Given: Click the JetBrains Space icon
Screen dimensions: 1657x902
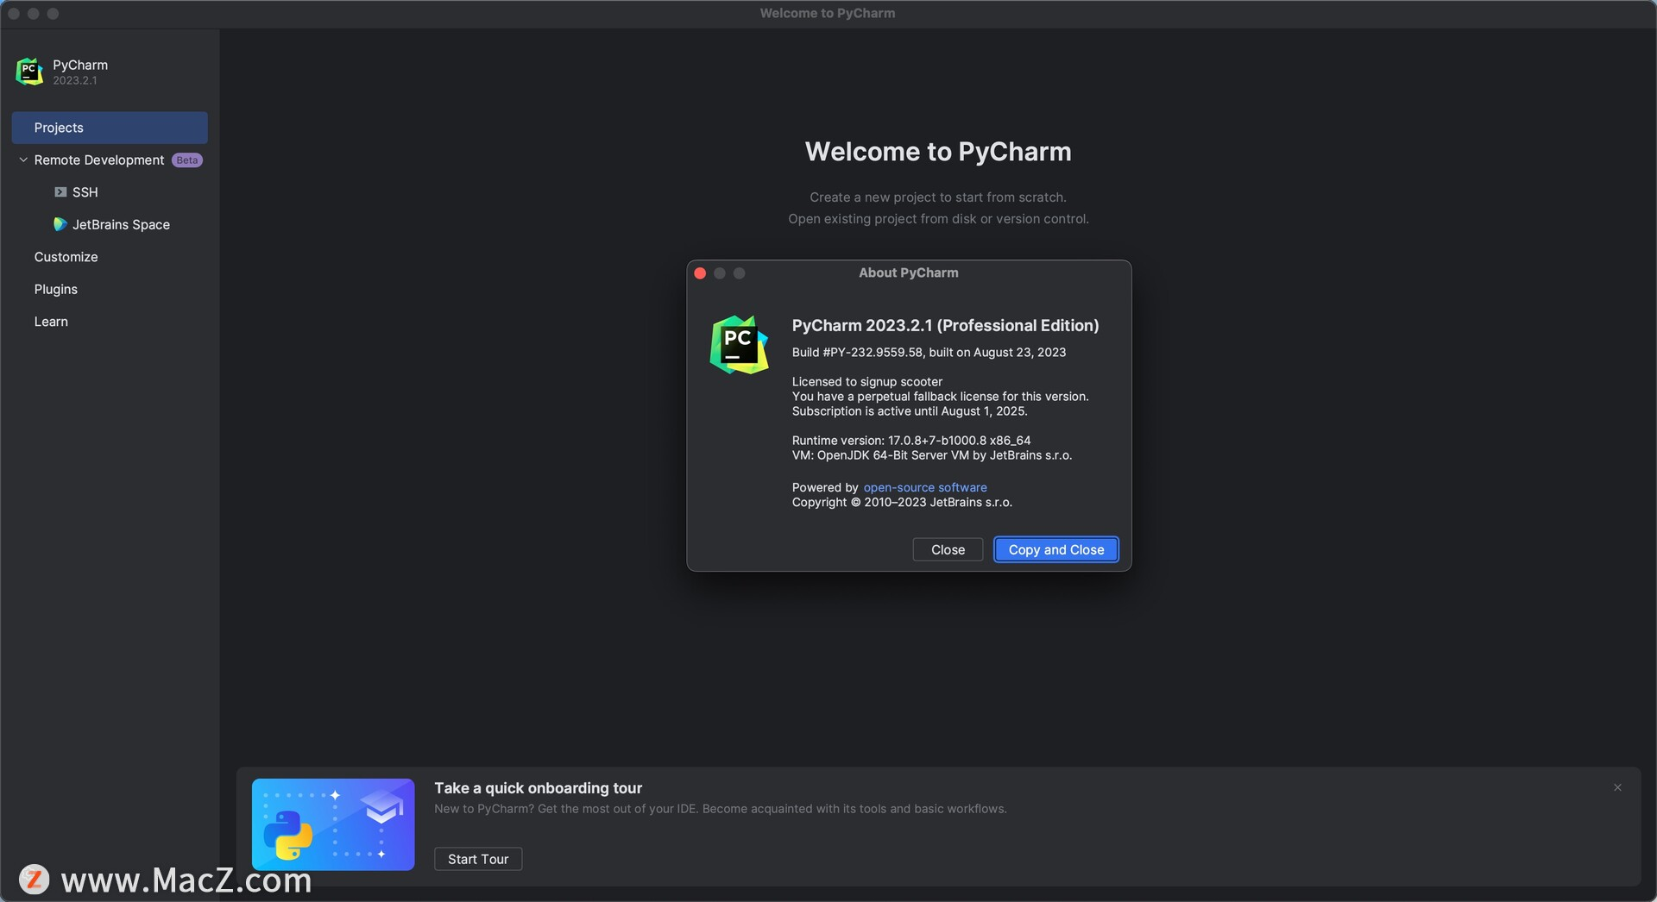Looking at the screenshot, I should (60, 224).
